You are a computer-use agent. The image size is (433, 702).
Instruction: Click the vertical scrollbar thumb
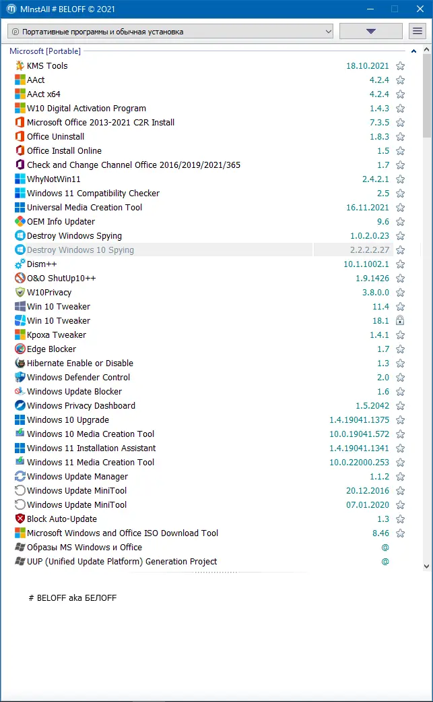427,96
